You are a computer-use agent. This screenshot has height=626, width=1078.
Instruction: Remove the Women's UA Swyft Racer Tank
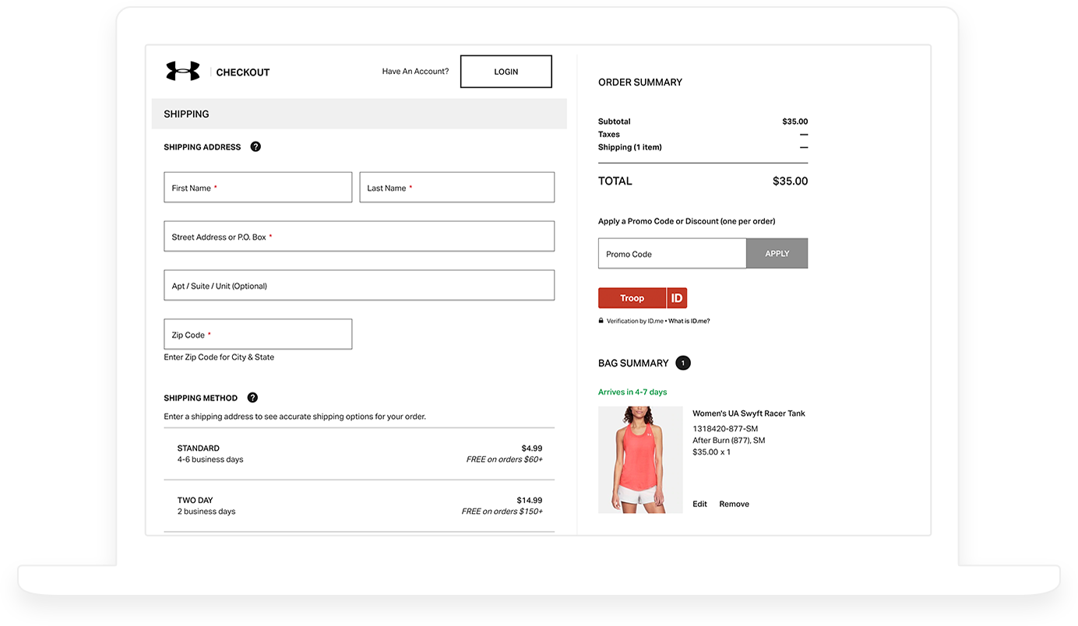click(735, 504)
